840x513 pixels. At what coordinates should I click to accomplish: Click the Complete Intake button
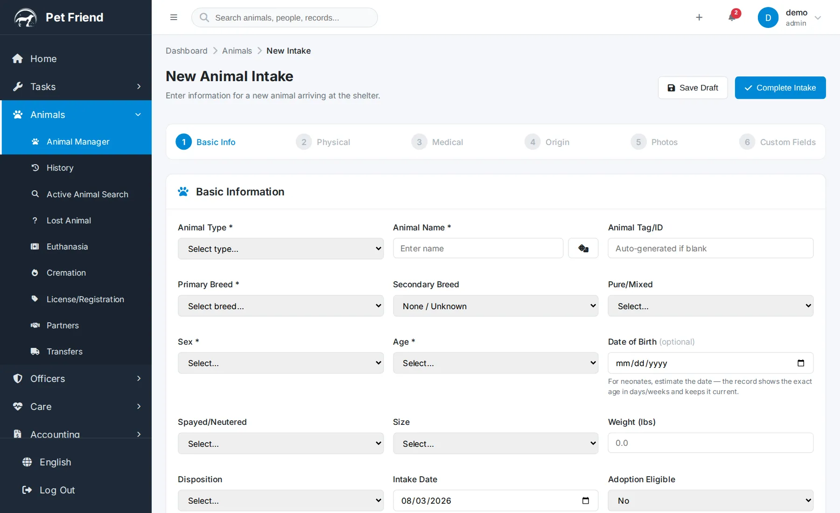pyautogui.click(x=780, y=88)
